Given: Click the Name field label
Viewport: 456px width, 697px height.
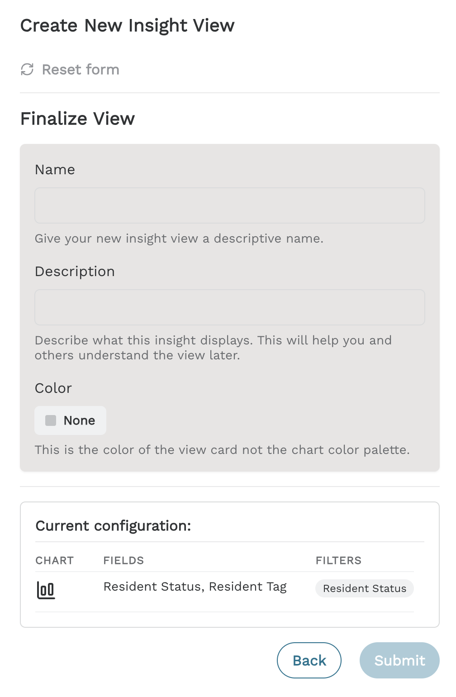Looking at the screenshot, I should (x=55, y=170).
